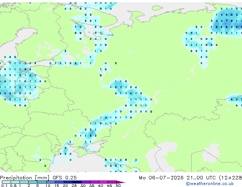This screenshot has height=187, width=242.
Task: Select the legend swatch between 15 and 20
Action: coord(59,182)
